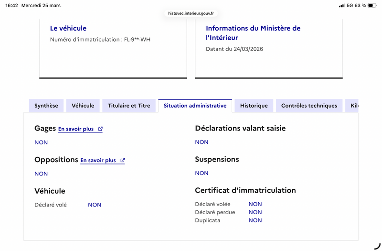Click the "Le véhicule" card heading
The width and height of the screenshot is (382, 251).
coord(68,28)
